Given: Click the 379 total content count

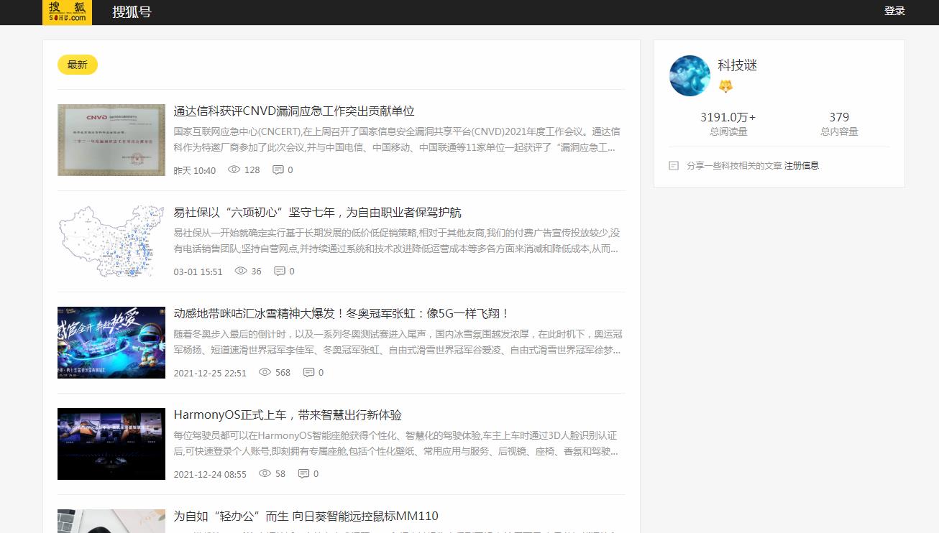Looking at the screenshot, I should [839, 117].
